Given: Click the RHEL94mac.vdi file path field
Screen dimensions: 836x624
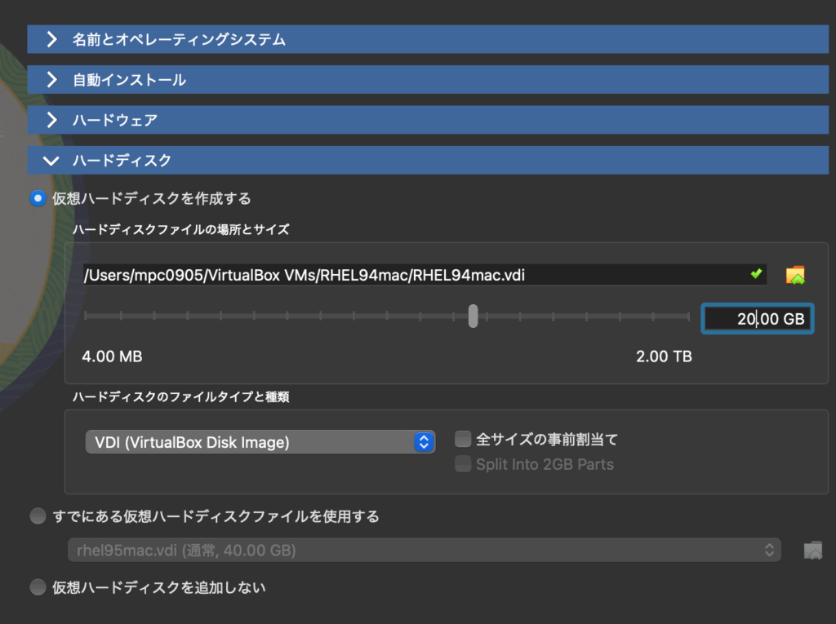Looking at the screenshot, I should click(x=416, y=275).
